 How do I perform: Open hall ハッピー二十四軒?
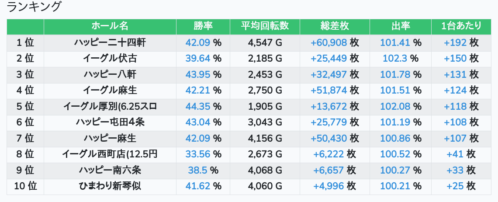110,42
